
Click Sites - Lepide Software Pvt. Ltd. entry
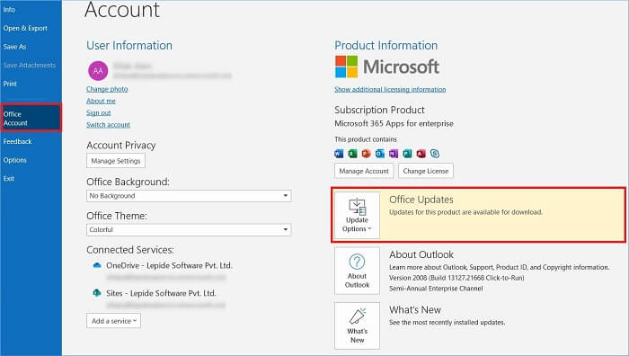click(x=161, y=293)
